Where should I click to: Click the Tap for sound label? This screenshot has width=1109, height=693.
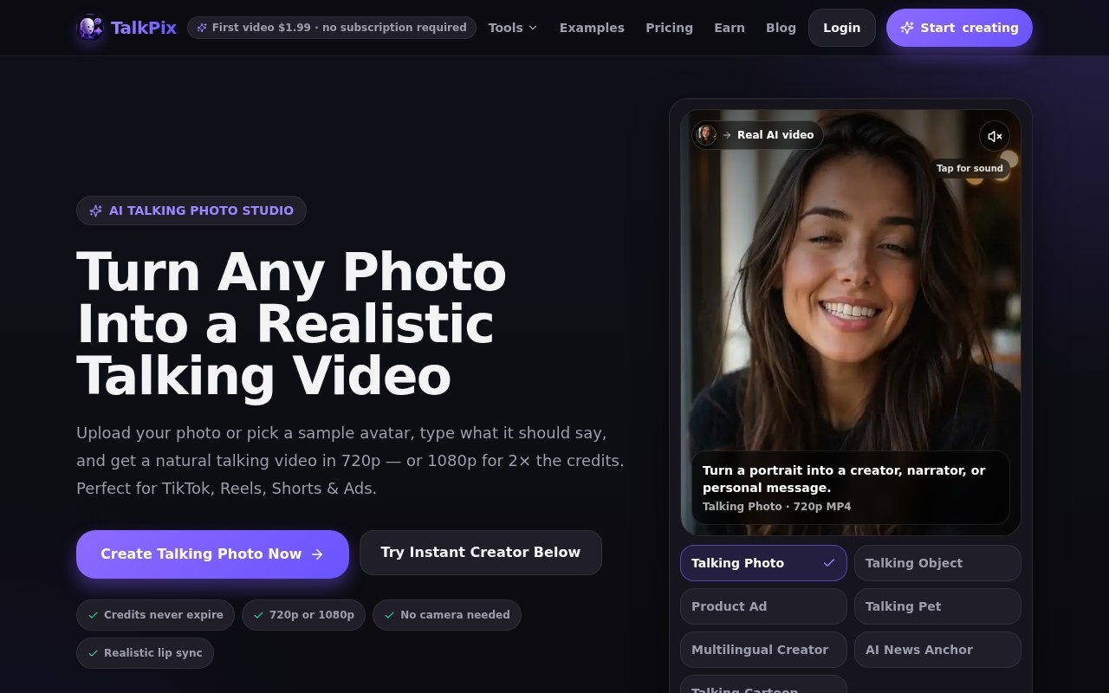970,168
